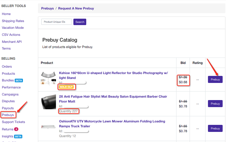Click Prebuy for the Kshioe light reflector
This screenshot has width=226, height=142.
pos(215,79)
